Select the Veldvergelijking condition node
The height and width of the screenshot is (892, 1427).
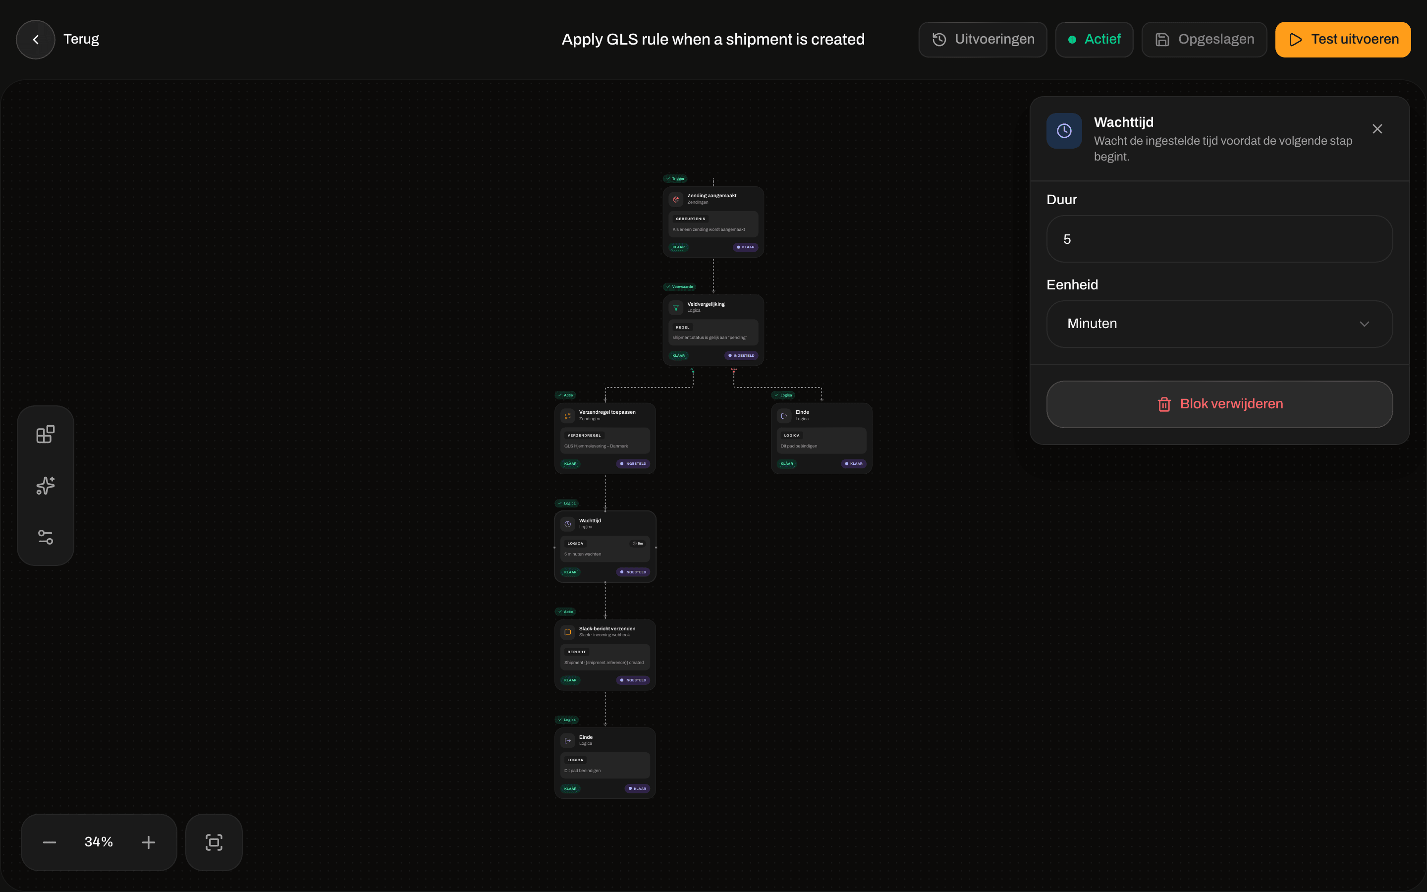(713, 330)
